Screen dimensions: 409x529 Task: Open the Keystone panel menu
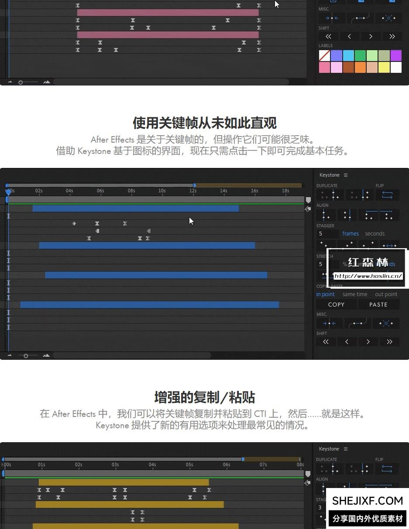click(x=345, y=175)
